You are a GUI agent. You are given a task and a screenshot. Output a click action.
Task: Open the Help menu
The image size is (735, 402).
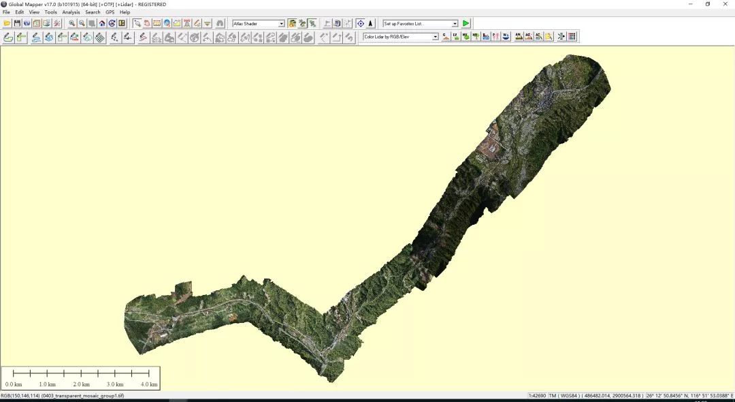click(x=125, y=12)
